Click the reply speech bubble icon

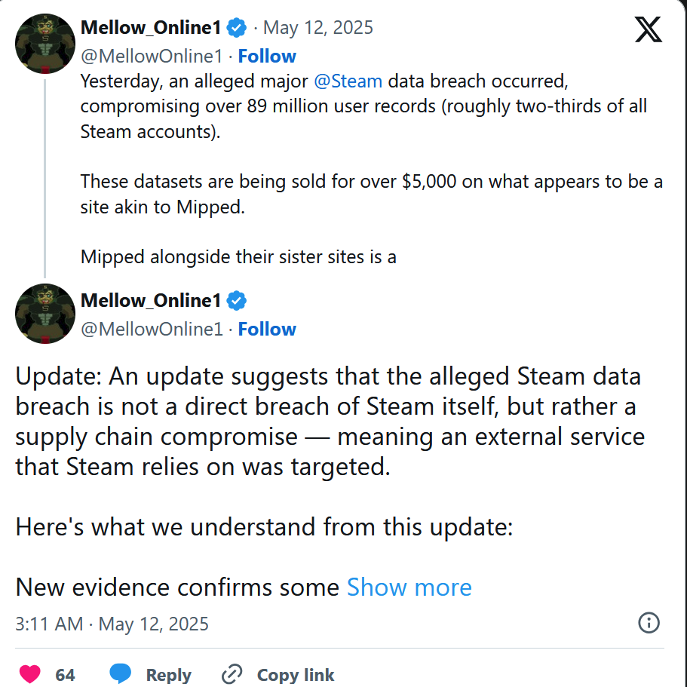tap(120, 673)
